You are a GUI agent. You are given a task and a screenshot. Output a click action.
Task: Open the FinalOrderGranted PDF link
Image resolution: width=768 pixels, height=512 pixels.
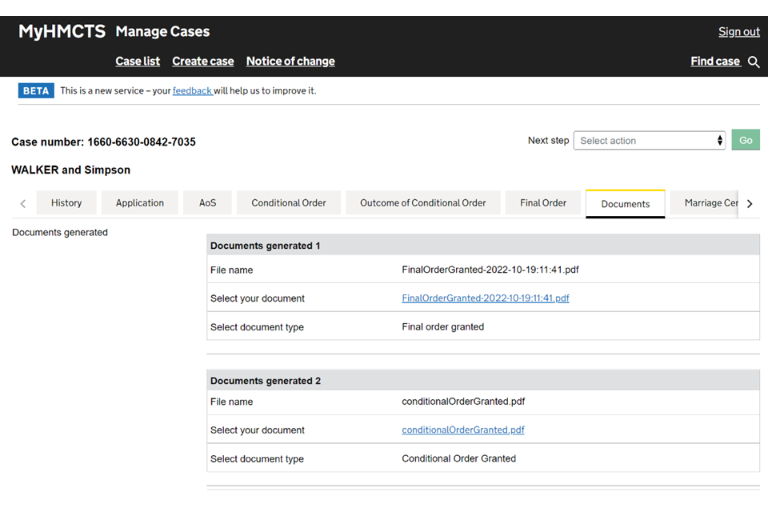485,298
